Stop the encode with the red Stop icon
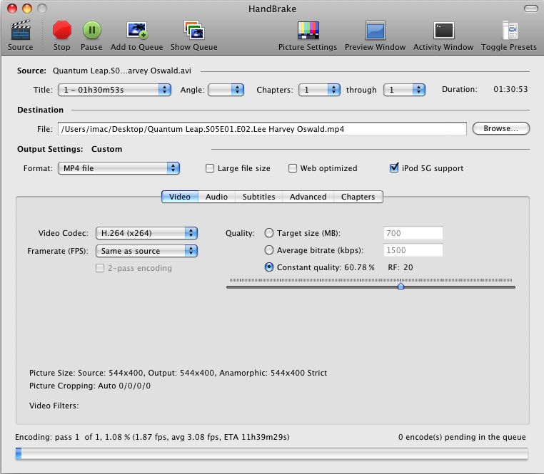The image size is (544, 474). [62, 30]
